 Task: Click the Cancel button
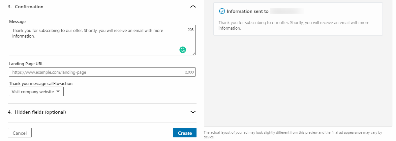[20, 133]
